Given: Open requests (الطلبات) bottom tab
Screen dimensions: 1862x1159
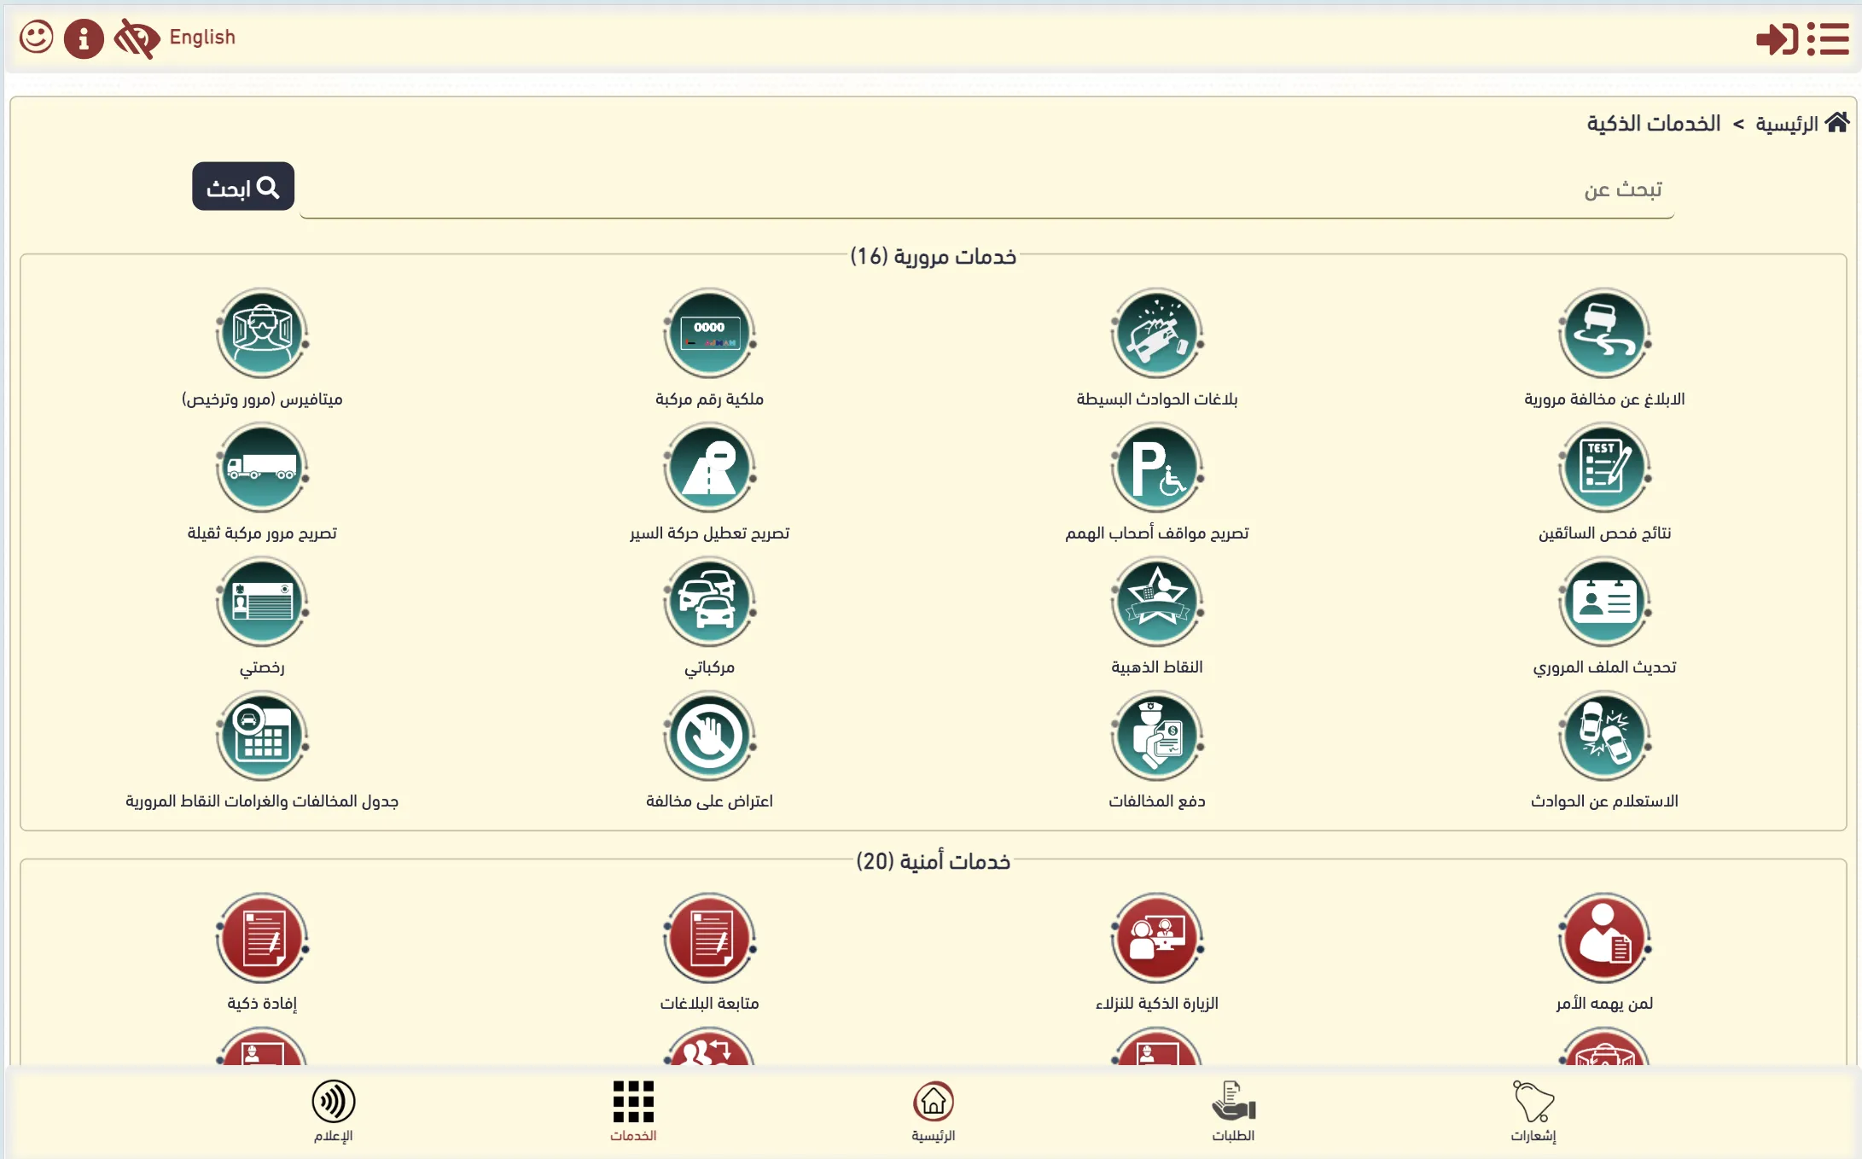Looking at the screenshot, I should coord(1233,1111).
